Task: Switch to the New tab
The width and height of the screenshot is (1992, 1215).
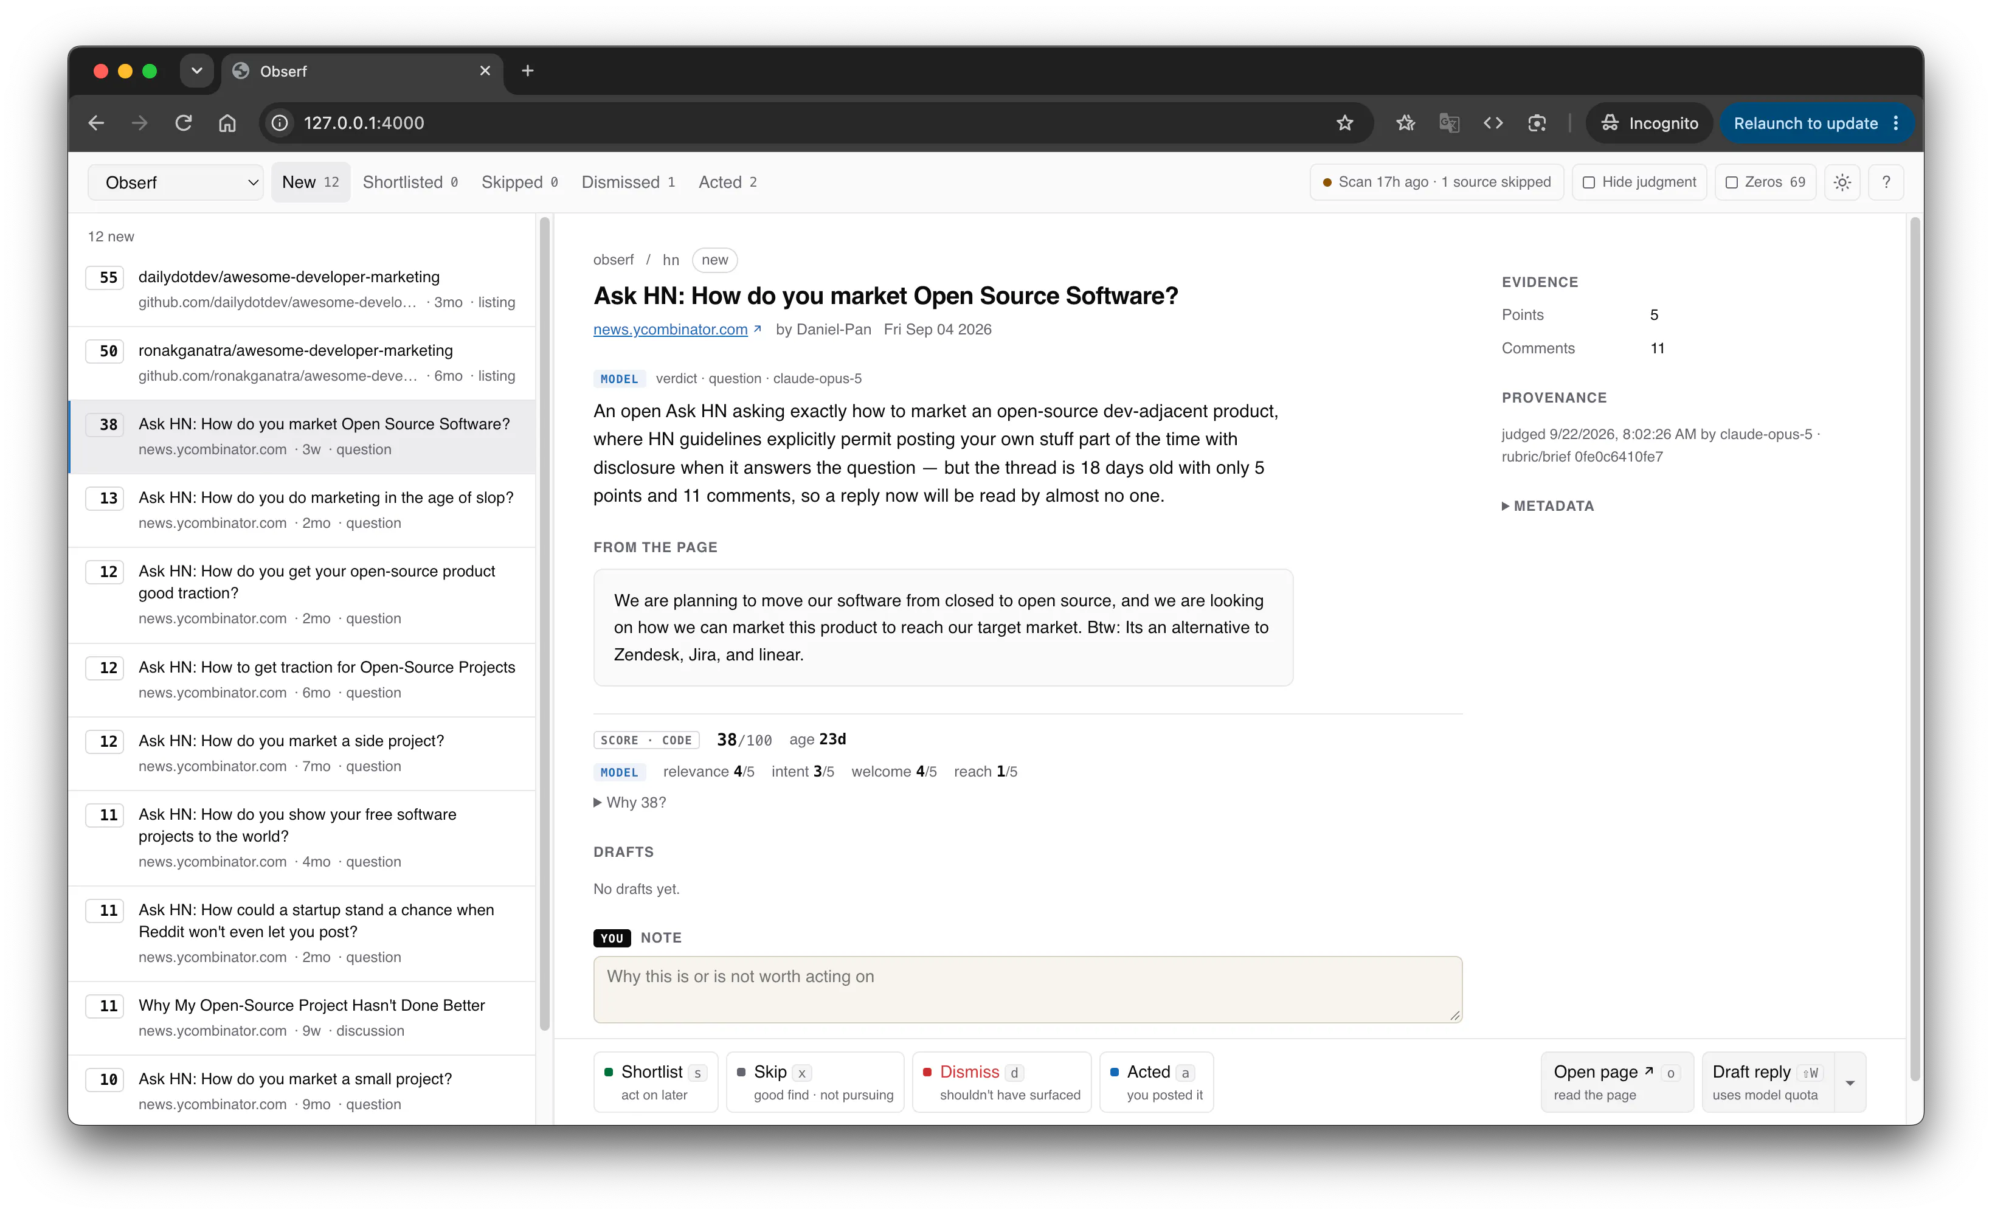Action: pyautogui.click(x=311, y=182)
